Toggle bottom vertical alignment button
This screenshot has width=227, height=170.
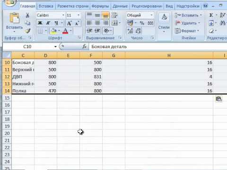coord(105,15)
